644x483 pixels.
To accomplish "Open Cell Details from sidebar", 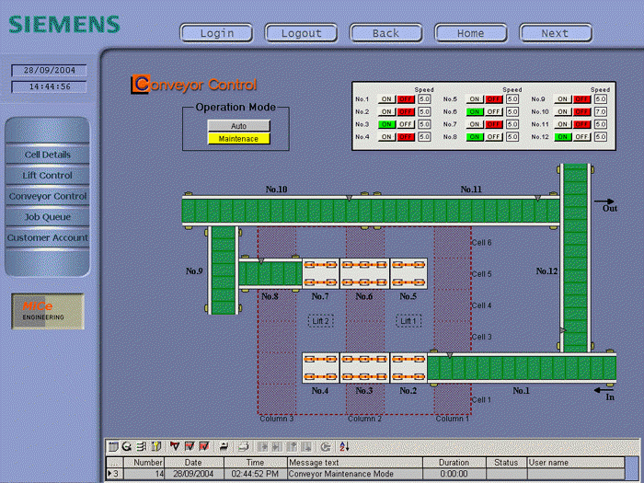I will [47, 155].
